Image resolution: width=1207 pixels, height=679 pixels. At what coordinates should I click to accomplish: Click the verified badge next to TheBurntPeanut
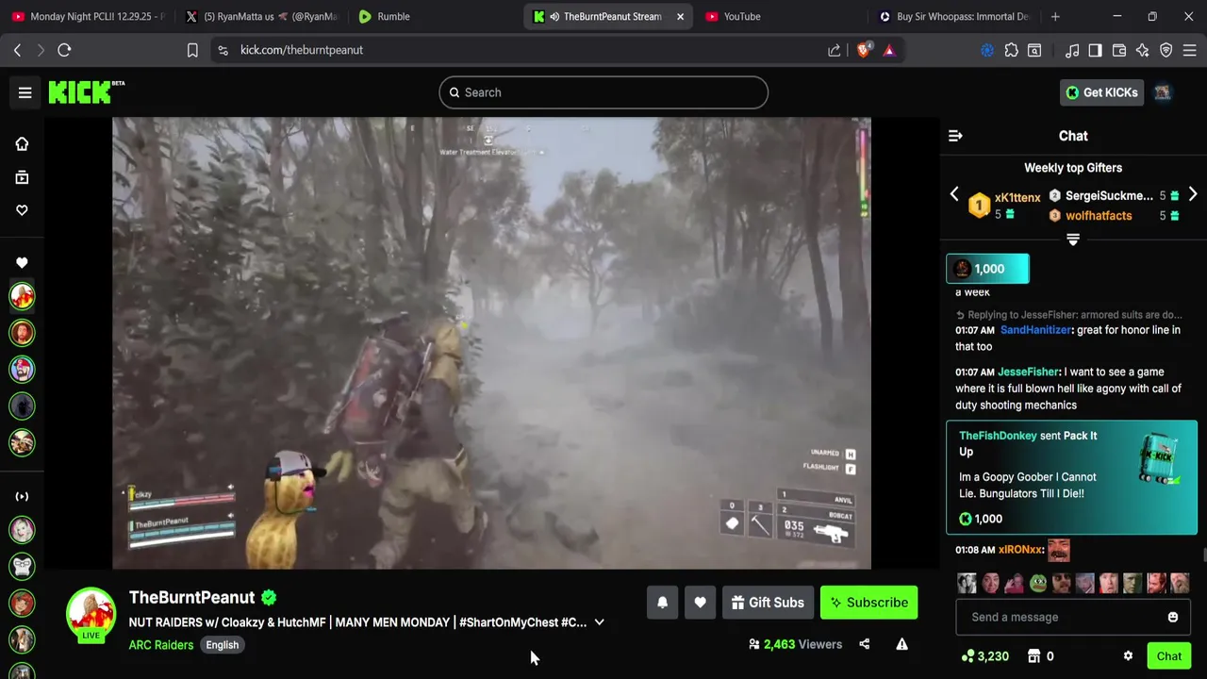pos(269,597)
